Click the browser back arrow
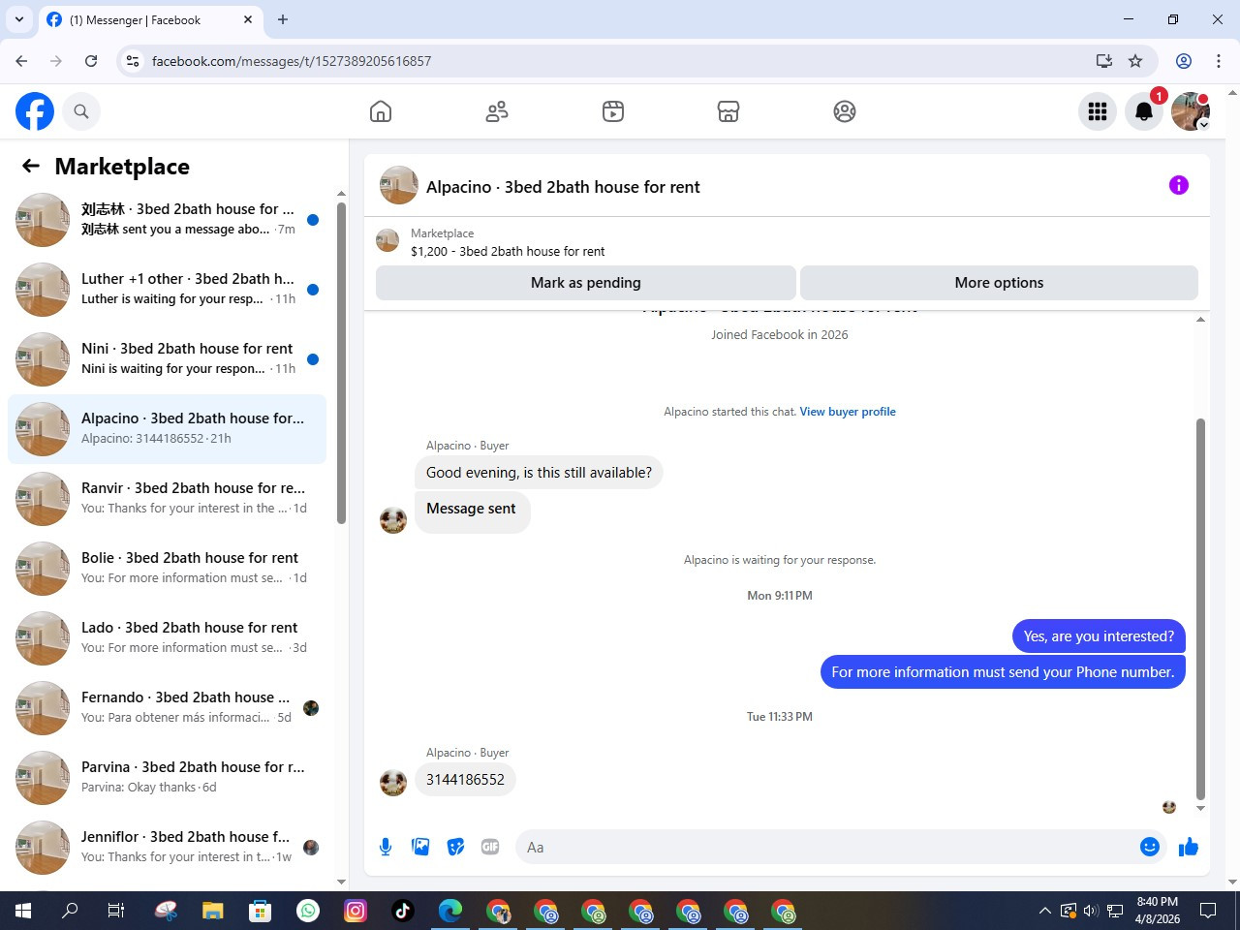Viewport: 1240px width, 930px height. click(x=21, y=61)
